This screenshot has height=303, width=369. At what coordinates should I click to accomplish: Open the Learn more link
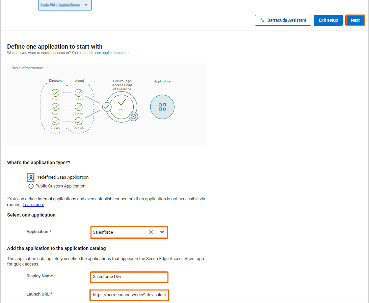pos(33,204)
